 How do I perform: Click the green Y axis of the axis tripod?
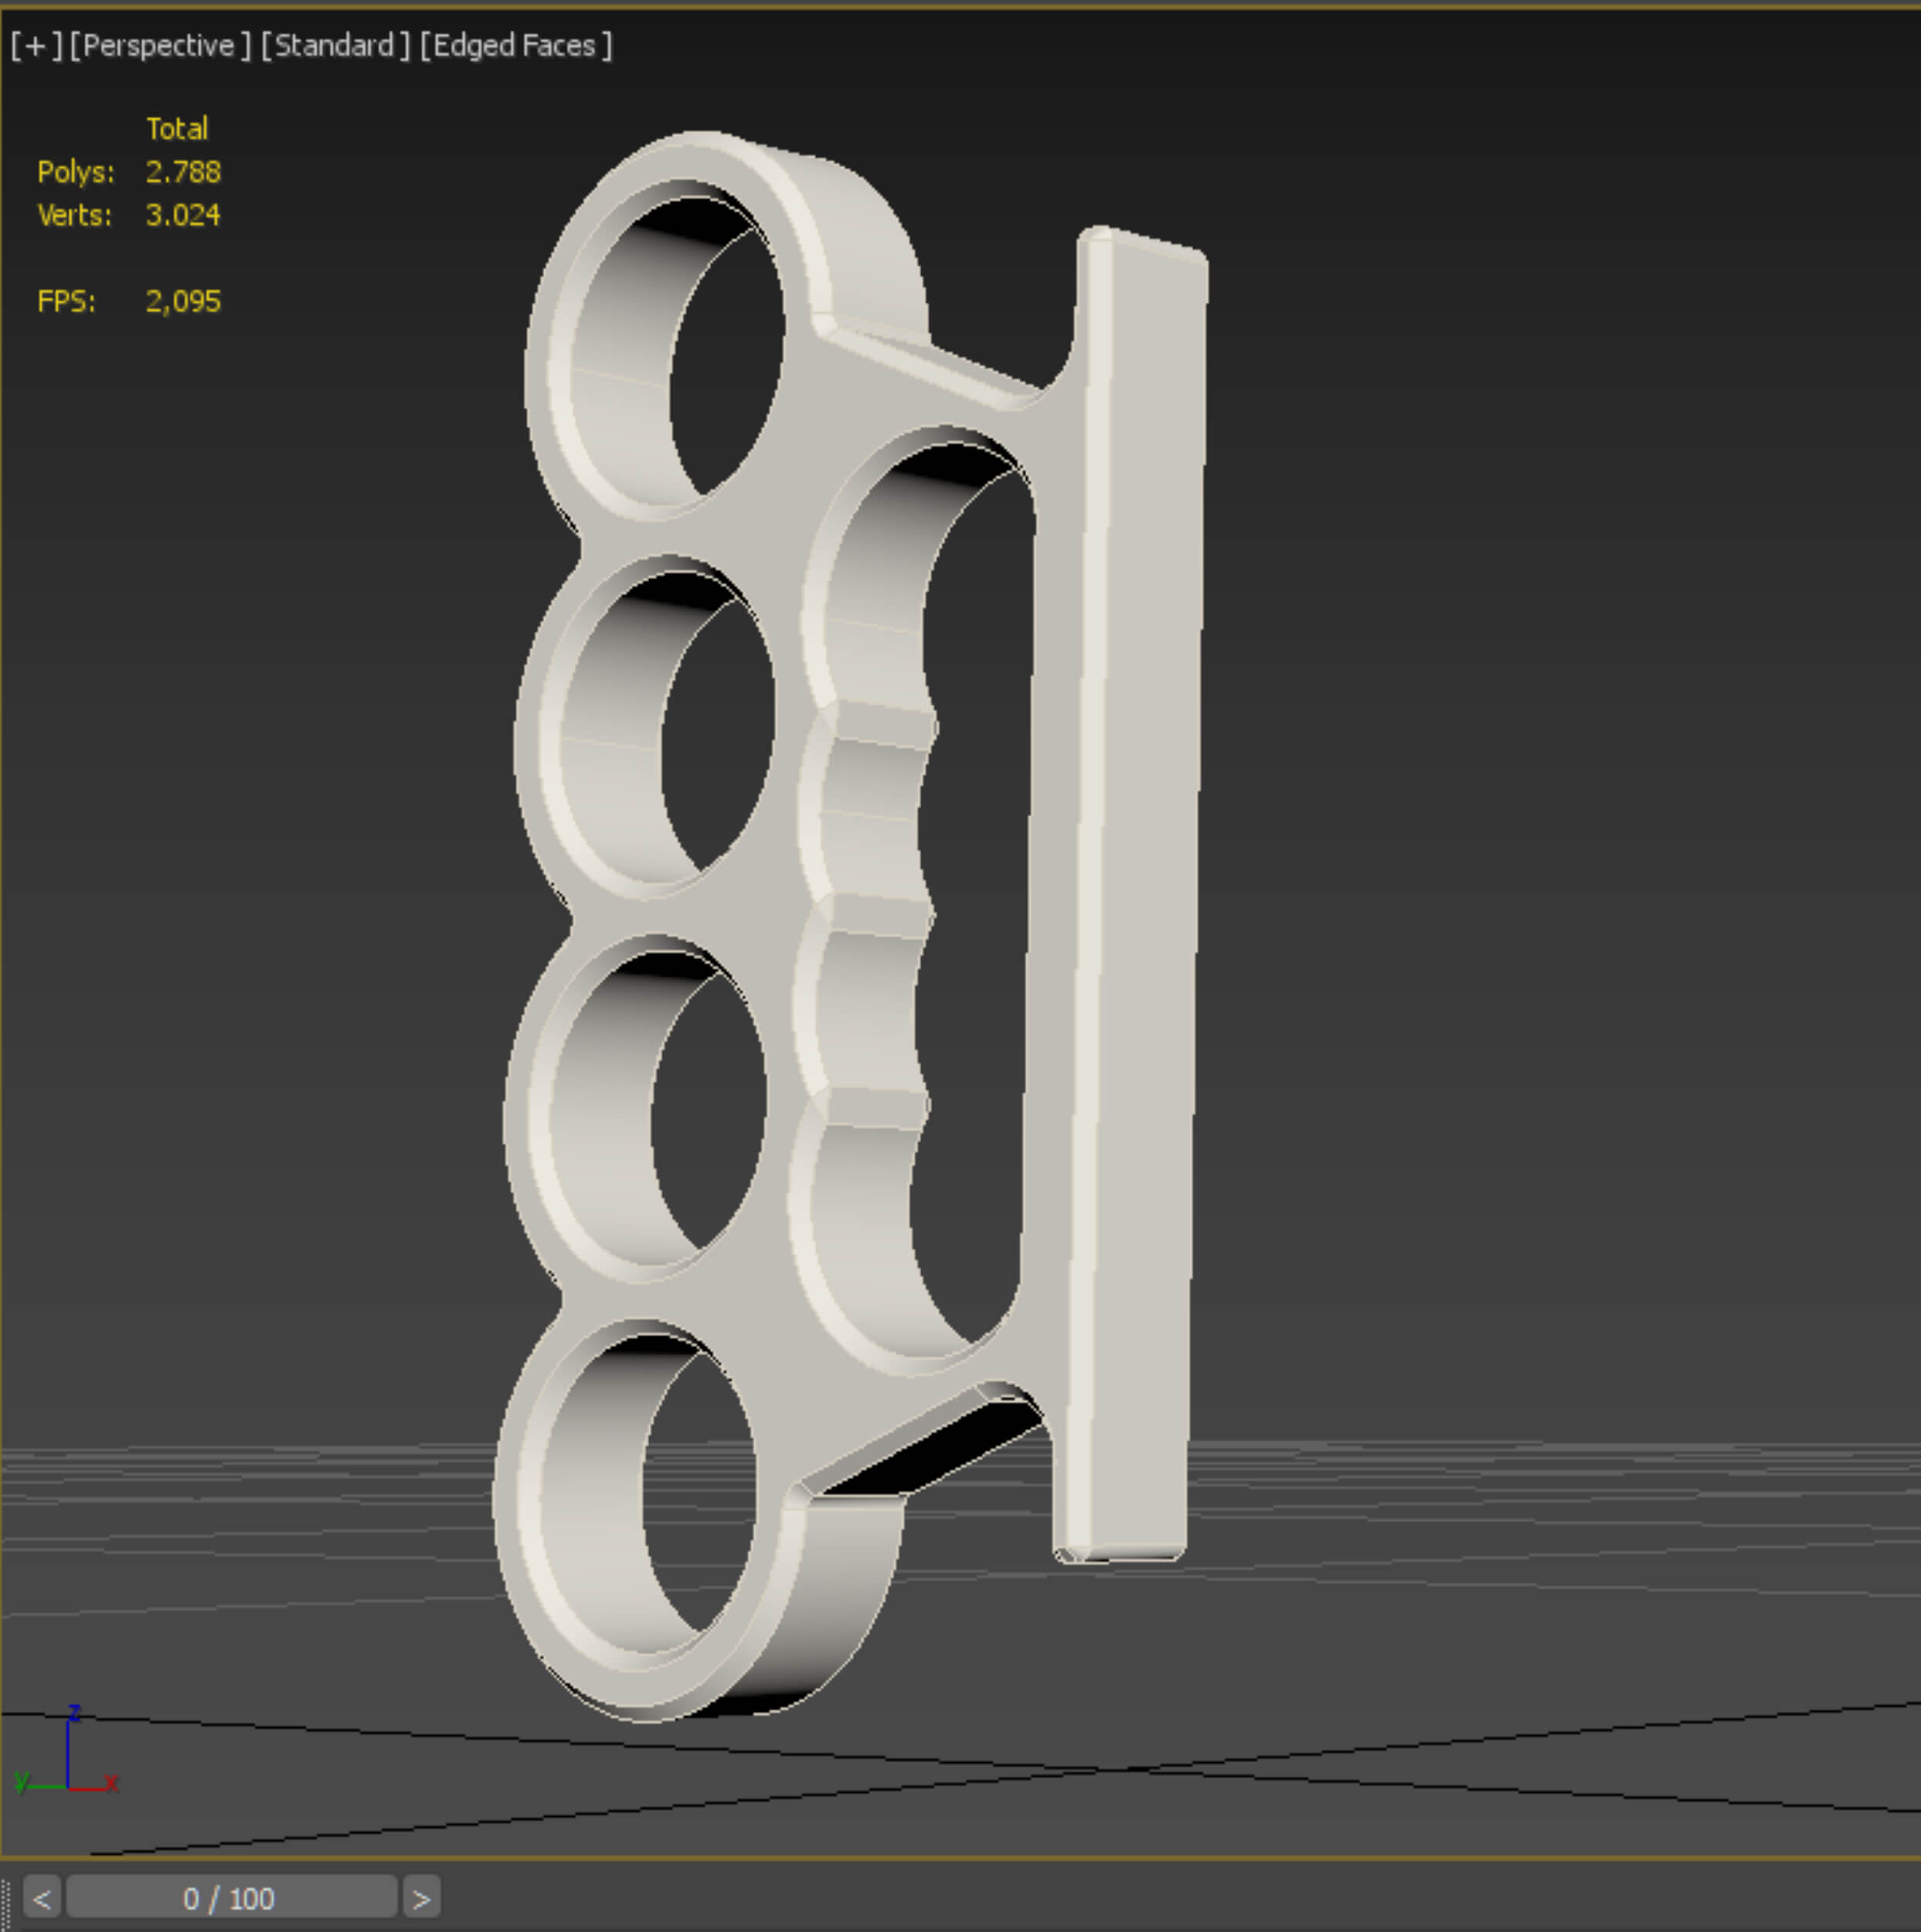[x=40, y=1785]
